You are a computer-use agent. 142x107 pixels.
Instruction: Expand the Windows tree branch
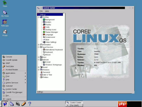tap(39, 70)
